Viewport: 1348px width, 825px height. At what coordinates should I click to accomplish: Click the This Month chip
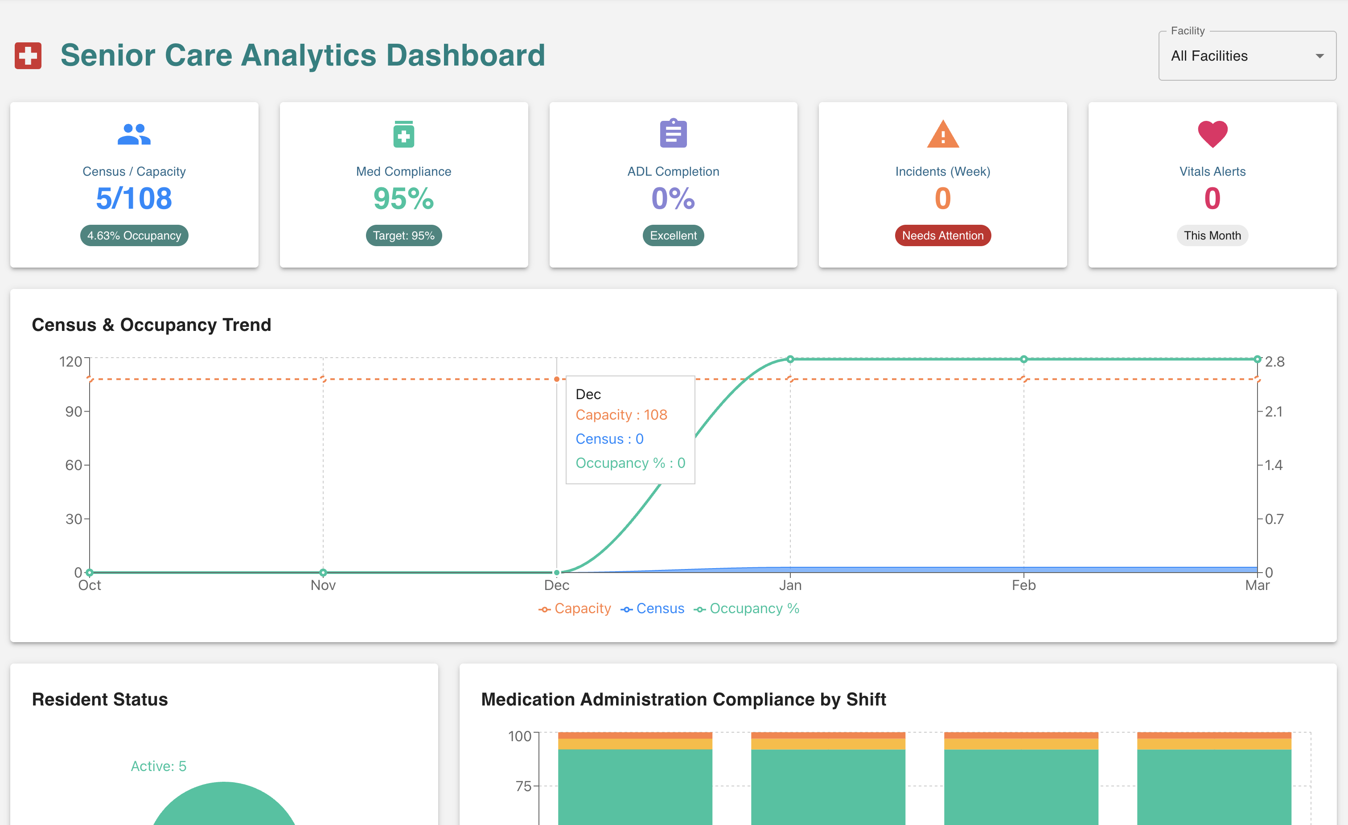click(1212, 235)
